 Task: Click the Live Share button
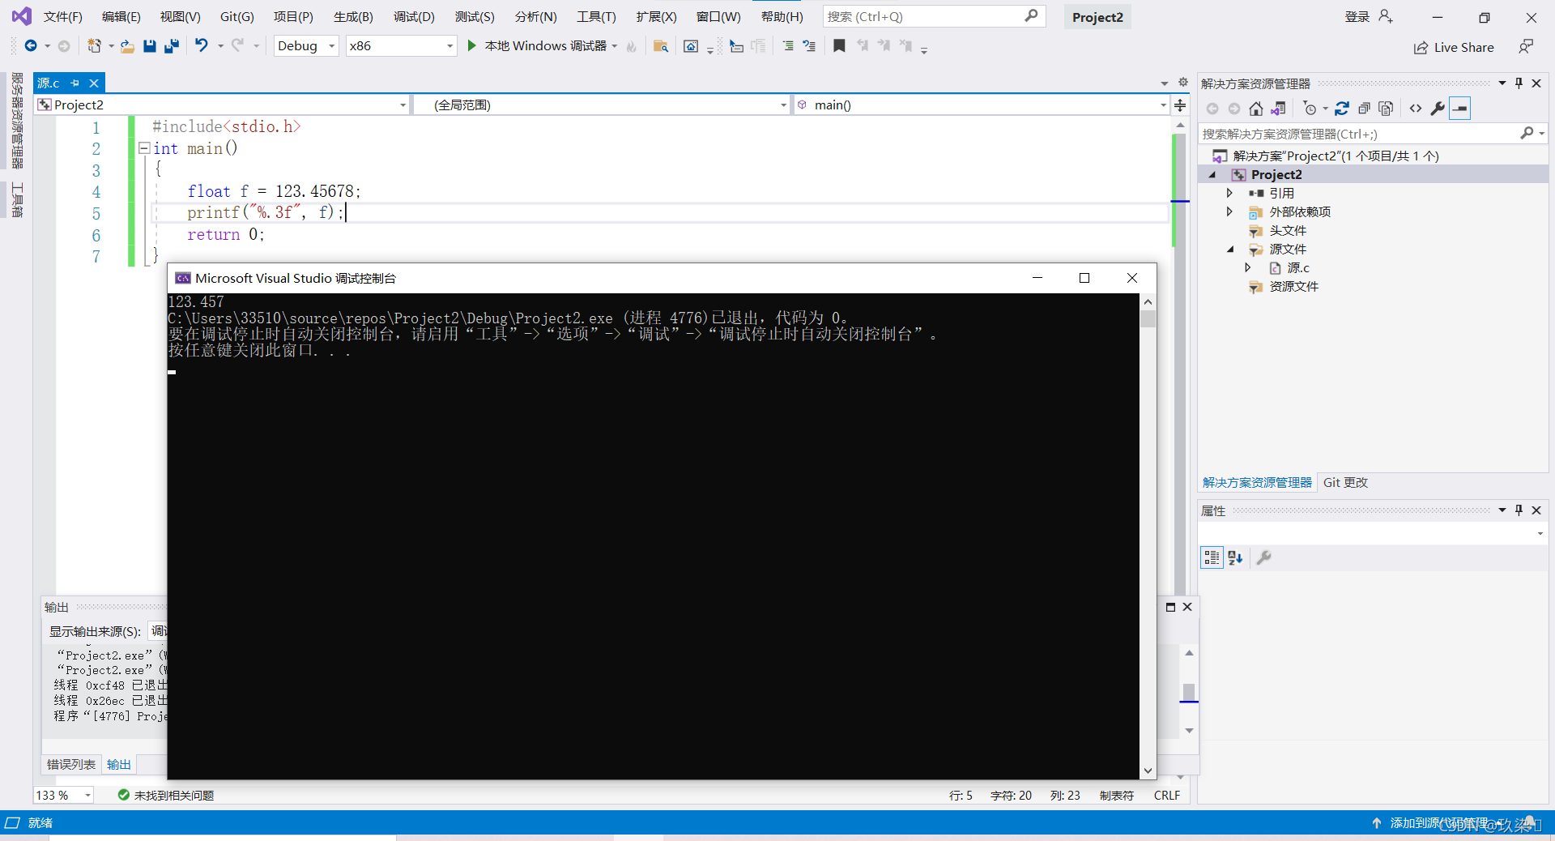point(1454,47)
